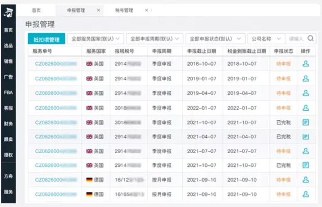Click the 请输入 search input field

click(x=296, y=39)
